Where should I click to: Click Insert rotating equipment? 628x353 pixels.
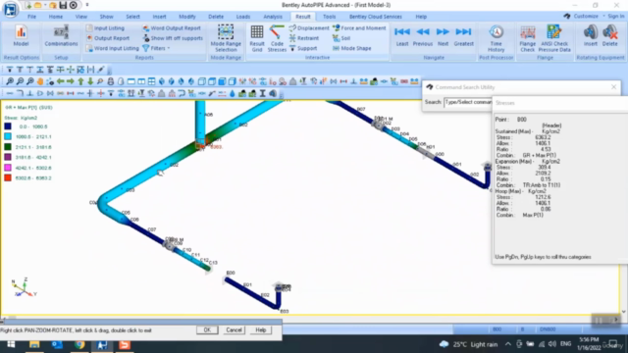pos(591,35)
